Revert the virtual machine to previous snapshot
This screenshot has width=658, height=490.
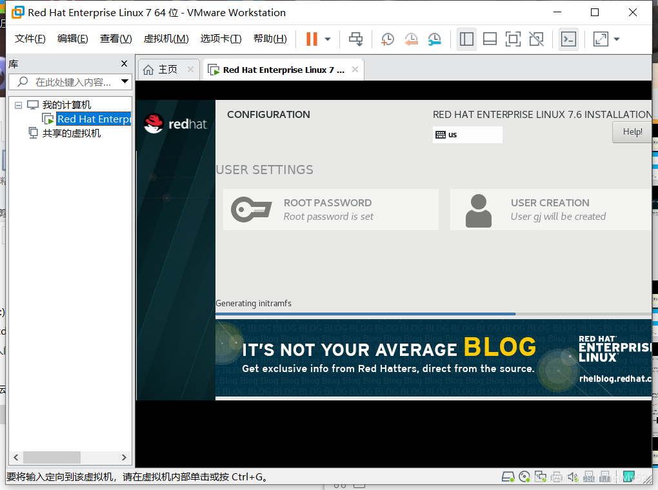[x=412, y=39]
